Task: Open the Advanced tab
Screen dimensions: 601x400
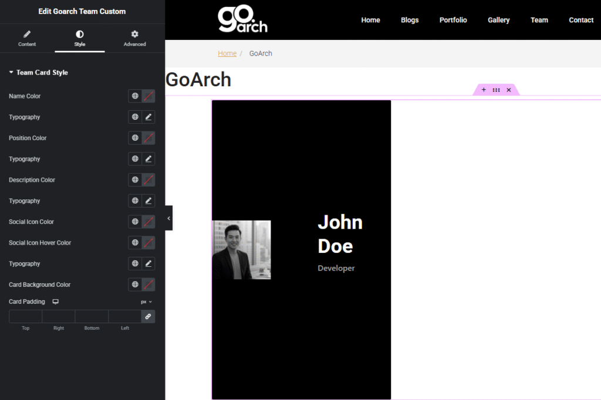Action: click(x=134, y=38)
